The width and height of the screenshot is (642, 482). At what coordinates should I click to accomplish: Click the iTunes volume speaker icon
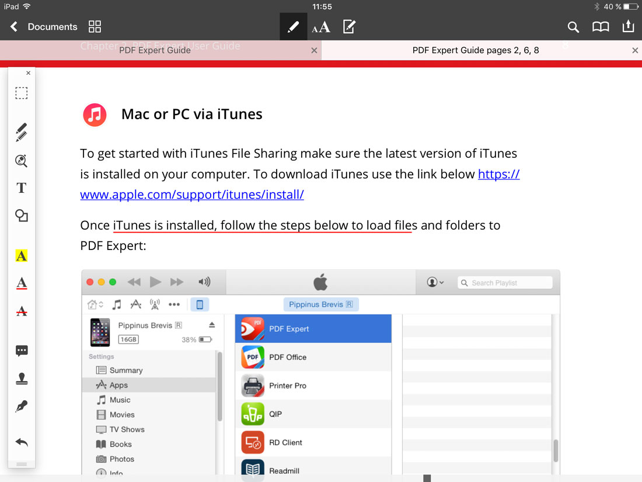204,282
